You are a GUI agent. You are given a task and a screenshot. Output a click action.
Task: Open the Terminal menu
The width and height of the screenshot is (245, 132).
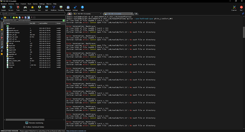coord(4,4)
